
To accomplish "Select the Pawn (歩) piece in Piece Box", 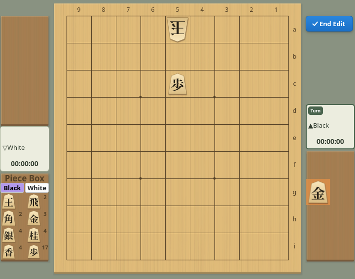I will point(34,252).
